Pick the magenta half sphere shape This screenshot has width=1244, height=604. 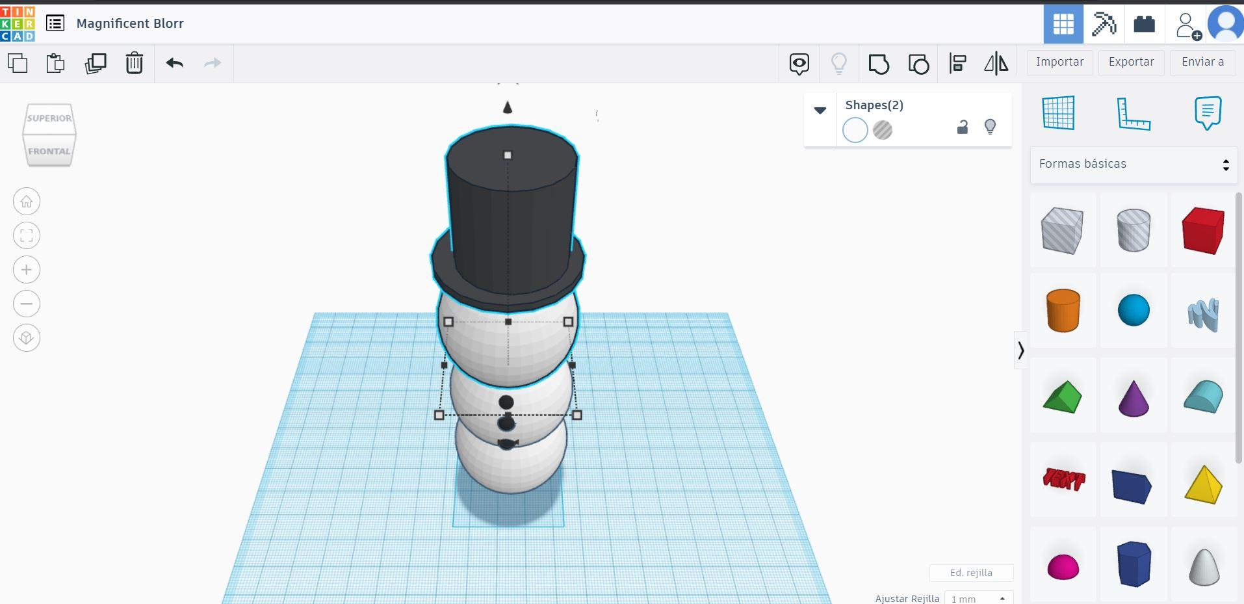1063,567
